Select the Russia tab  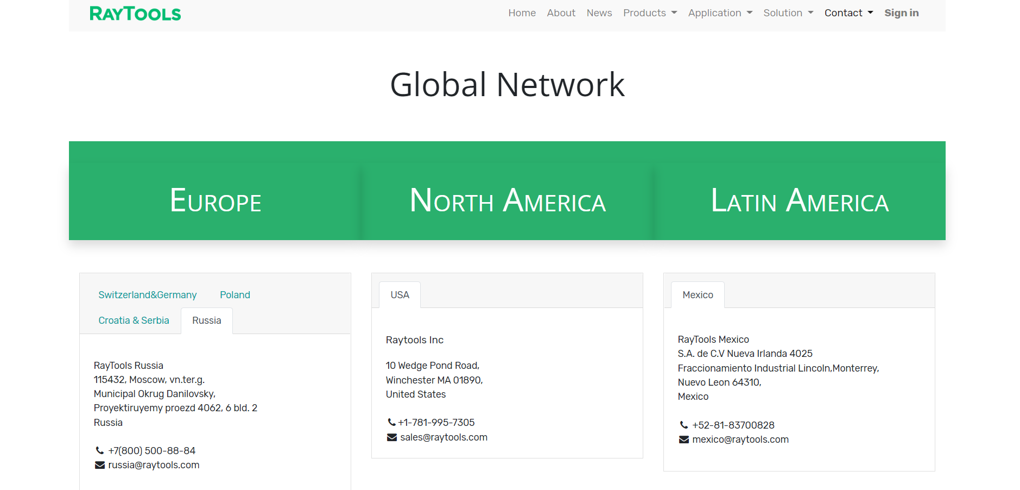[207, 321]
